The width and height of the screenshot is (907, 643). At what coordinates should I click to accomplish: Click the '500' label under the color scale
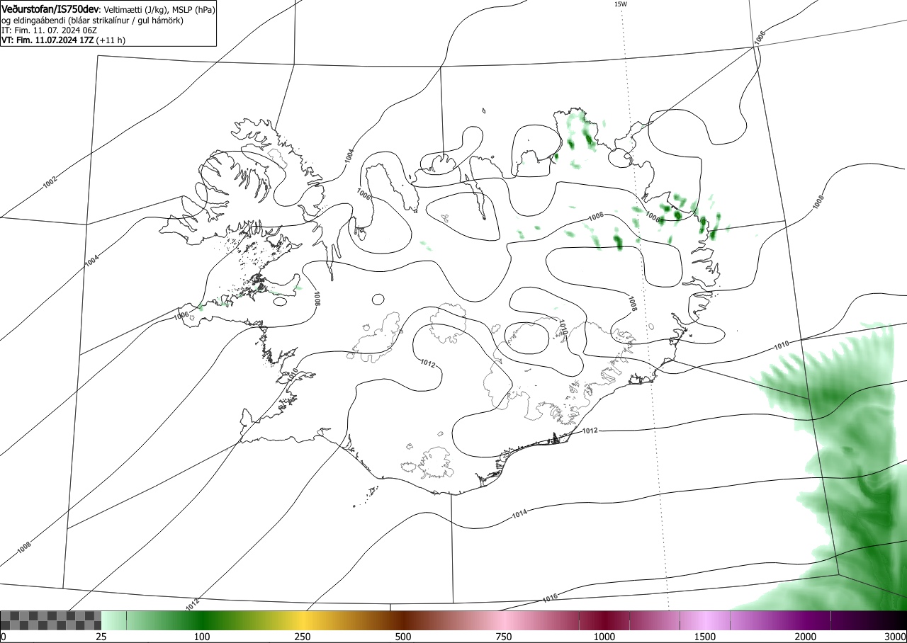(404, 637)
